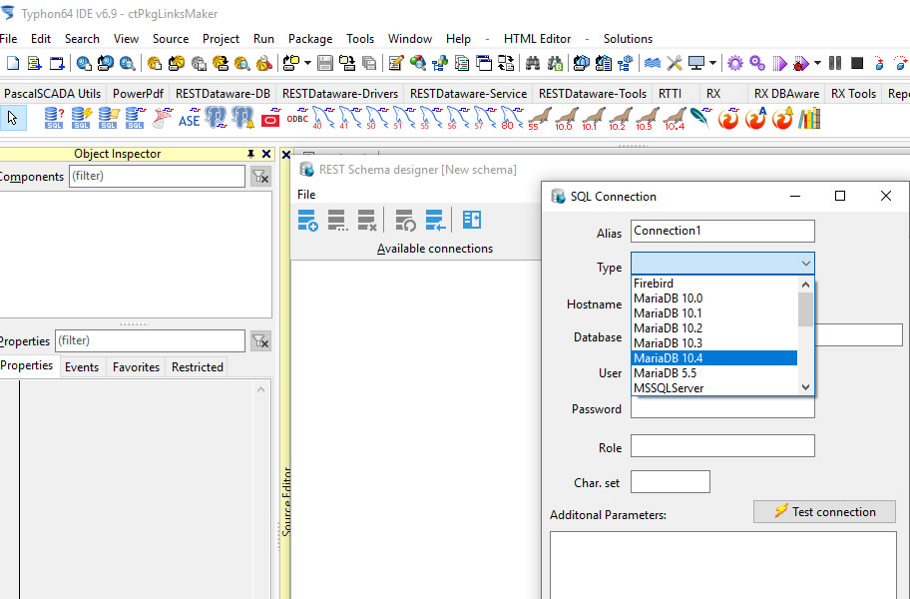
Task: Click the Role input field
Action: coord(722,446)
